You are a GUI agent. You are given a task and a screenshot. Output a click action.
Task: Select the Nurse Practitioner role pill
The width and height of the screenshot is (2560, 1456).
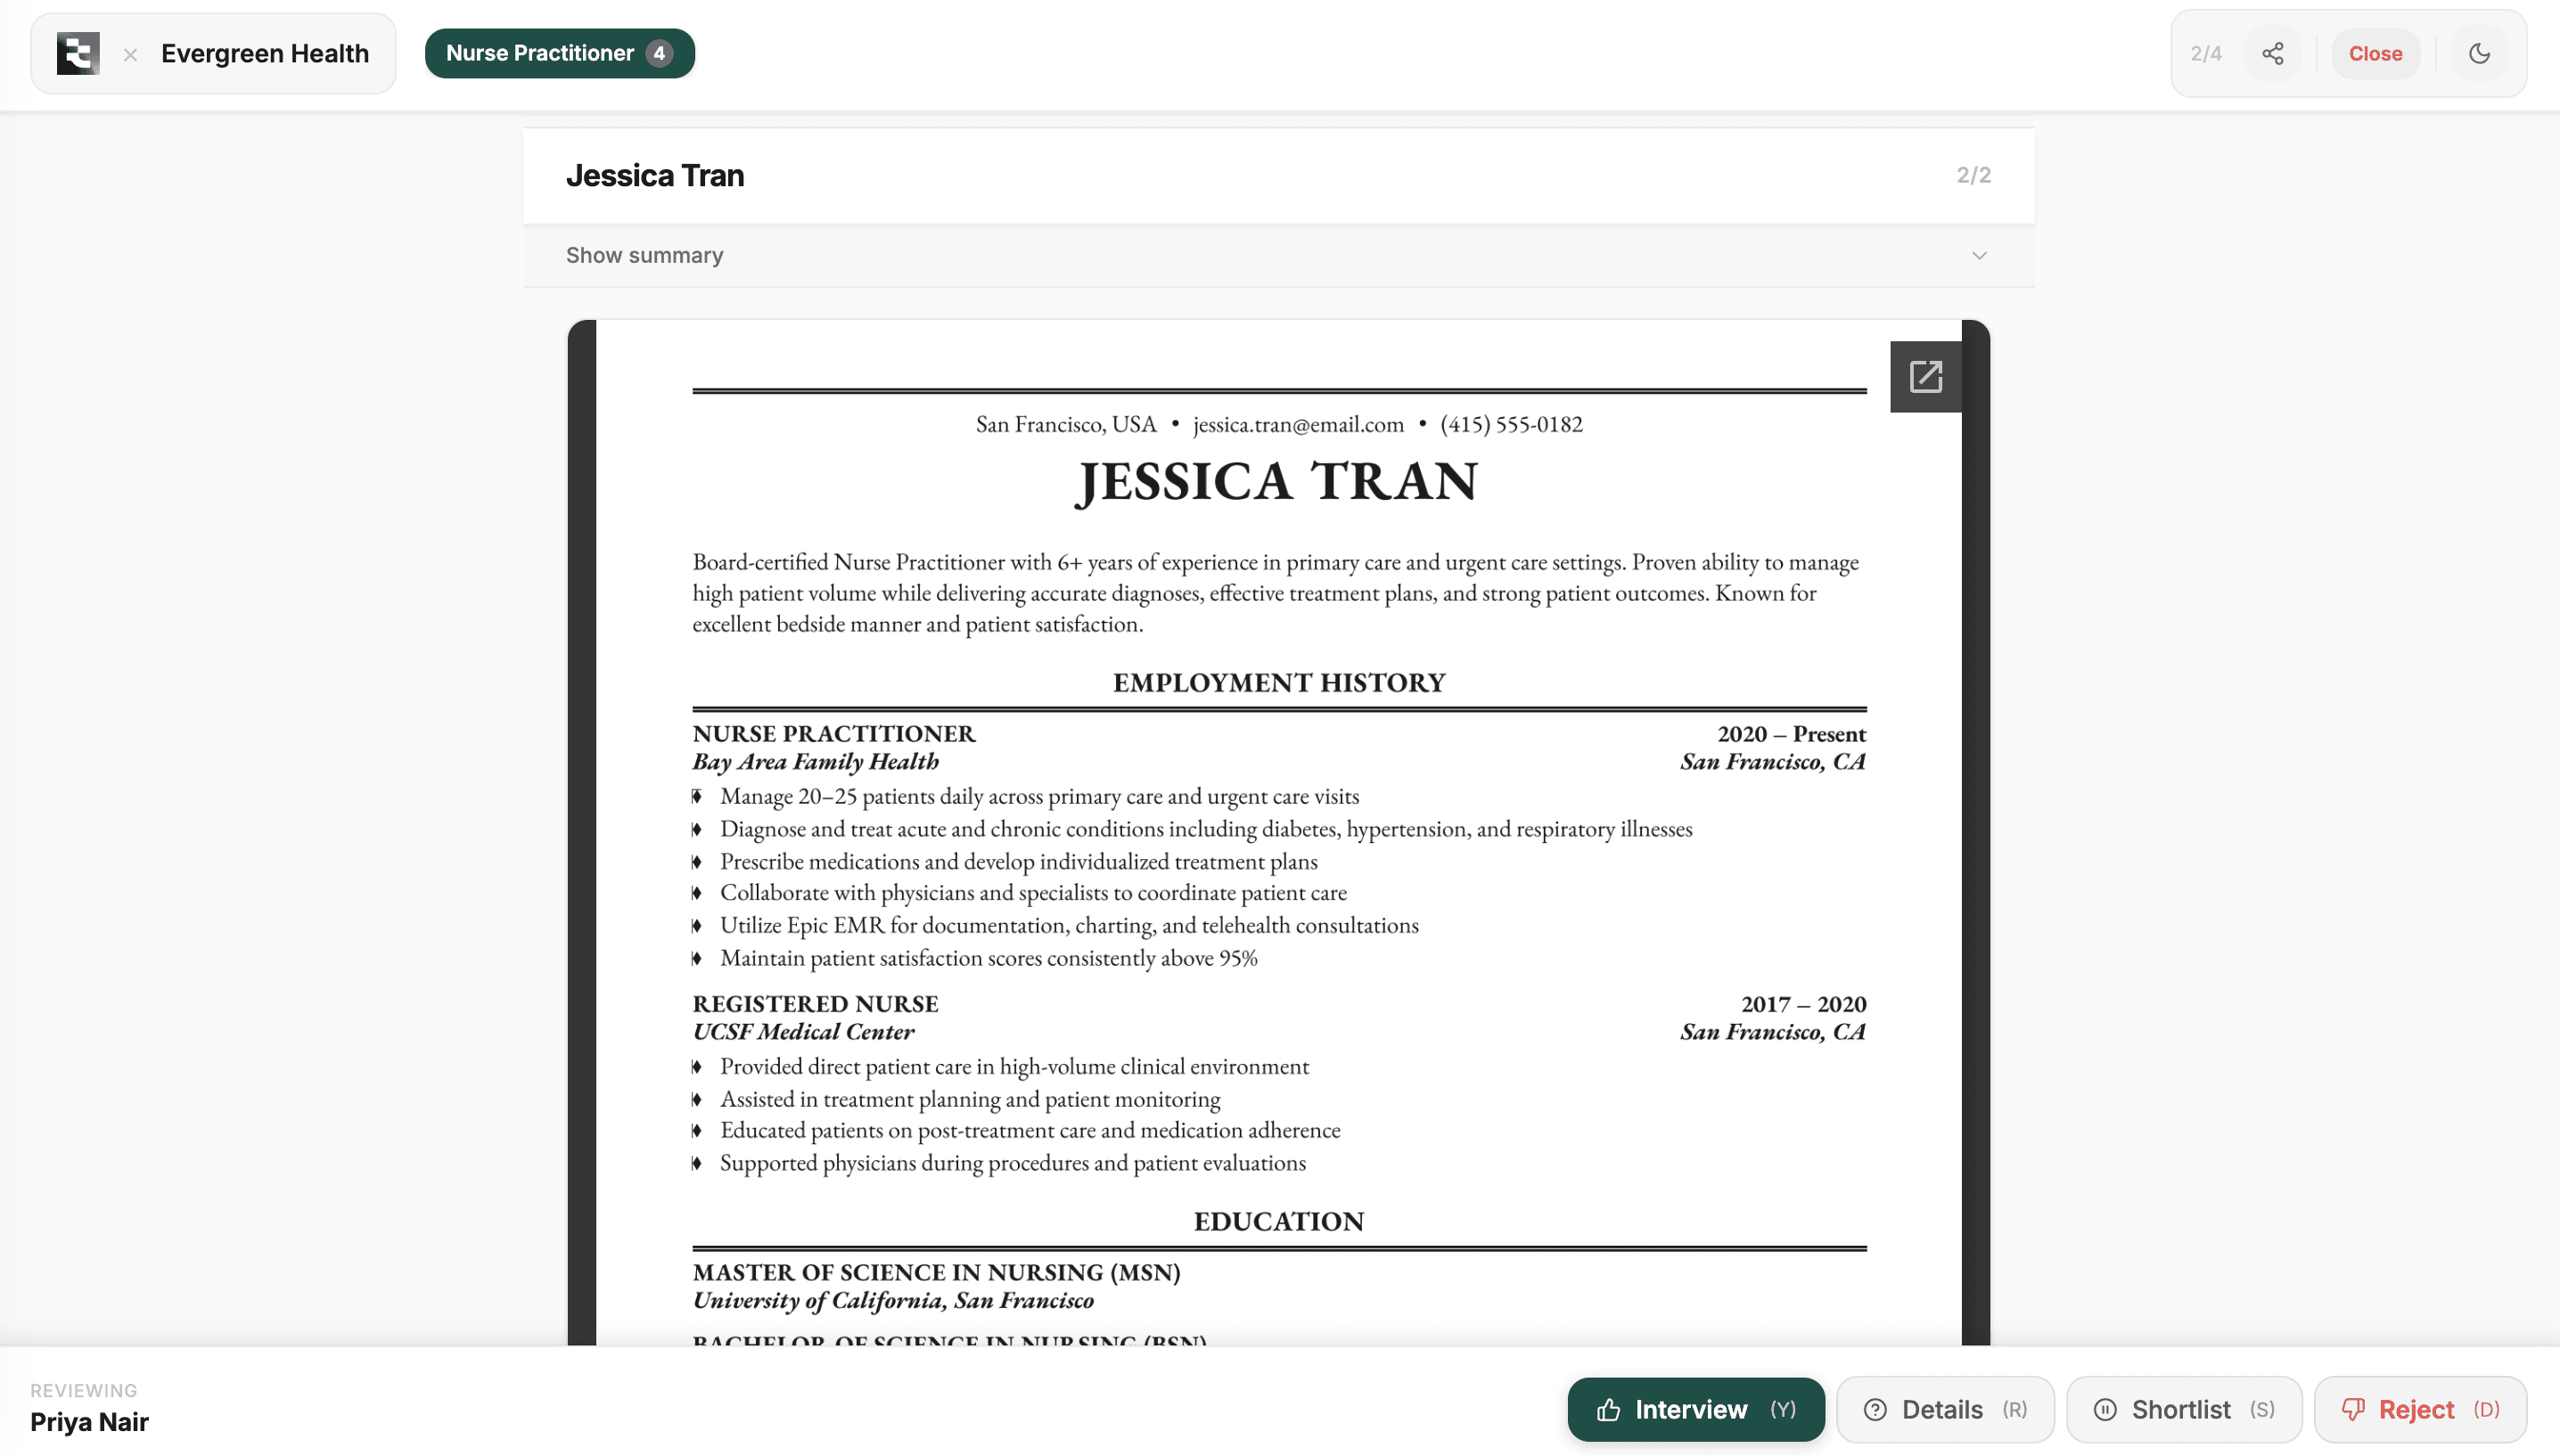tap(559, 52)
